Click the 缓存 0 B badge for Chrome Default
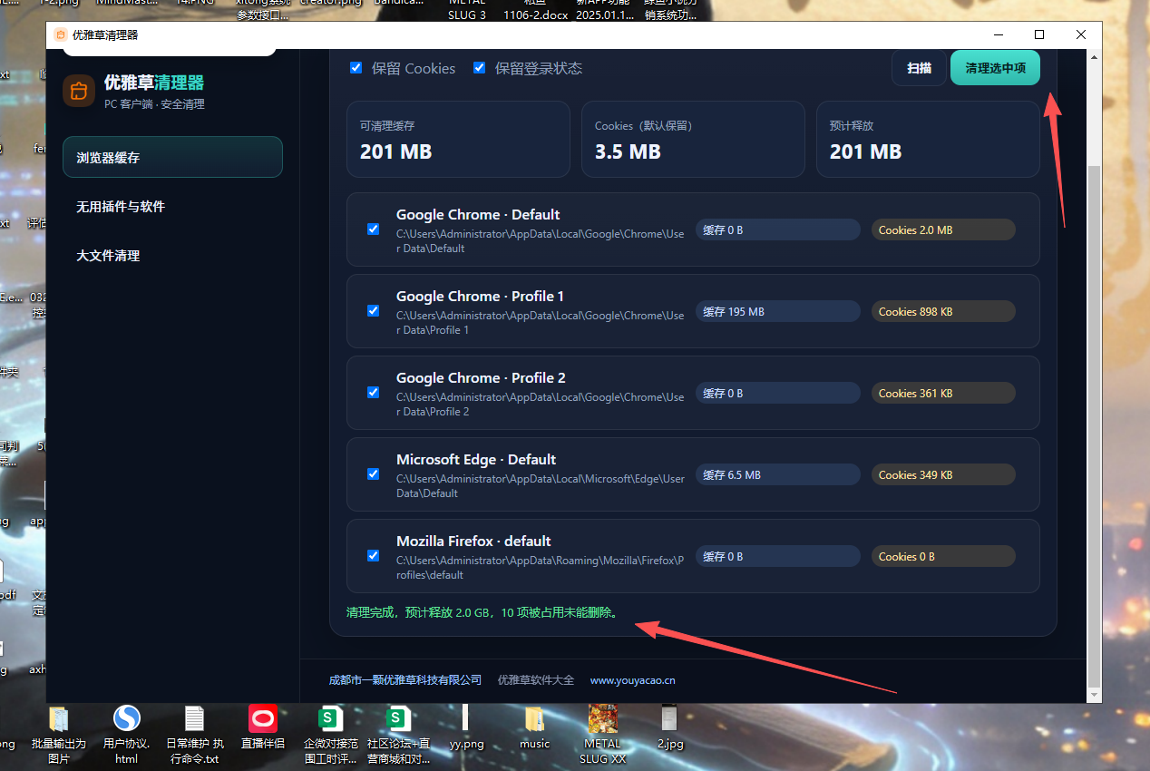The image size is (1150, 771). coord(778,229)
